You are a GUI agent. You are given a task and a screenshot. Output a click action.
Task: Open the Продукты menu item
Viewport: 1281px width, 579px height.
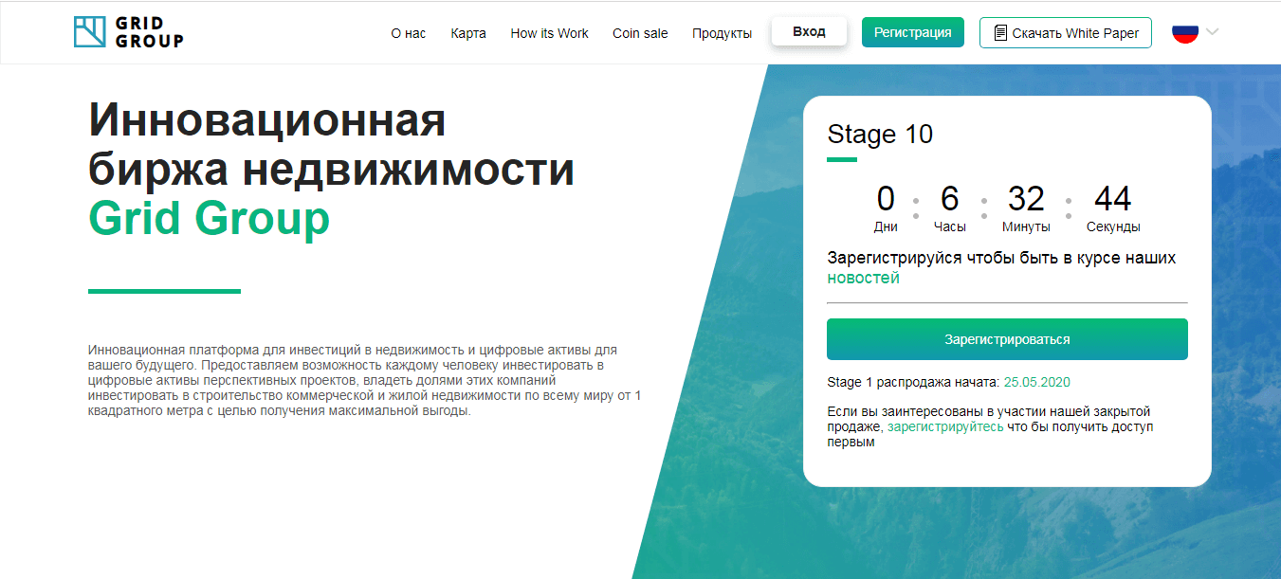[722, 33]
